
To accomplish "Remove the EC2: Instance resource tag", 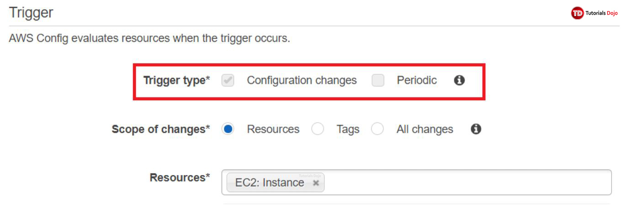I will 316,183.
